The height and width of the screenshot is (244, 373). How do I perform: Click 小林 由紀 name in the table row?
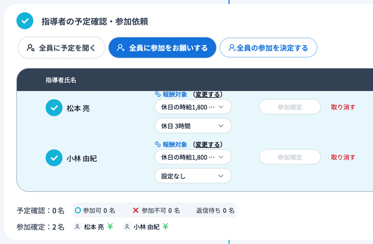click(81, 159)
